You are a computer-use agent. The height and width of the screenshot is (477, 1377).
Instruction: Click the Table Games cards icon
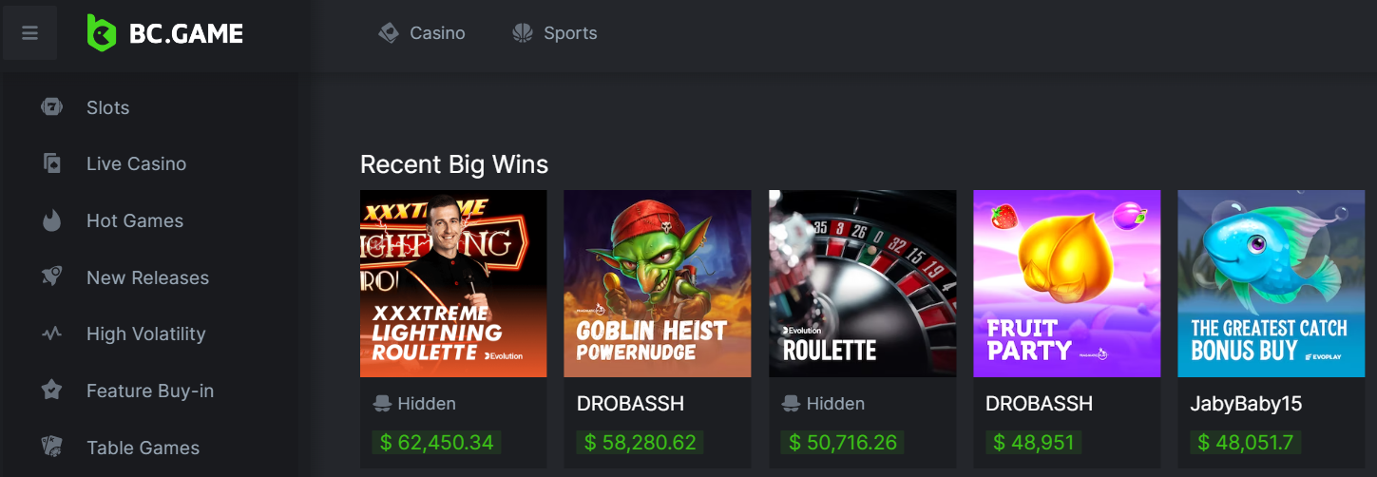51,447
